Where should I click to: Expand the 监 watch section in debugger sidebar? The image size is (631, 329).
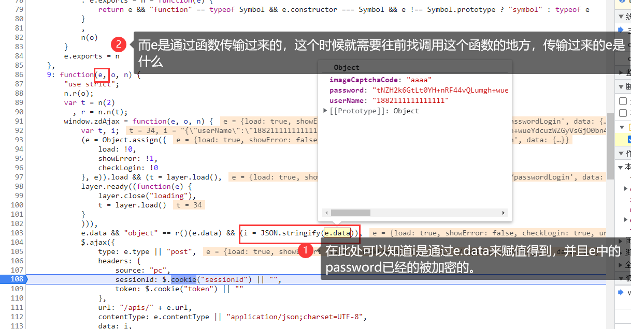(x=622, y=72)
